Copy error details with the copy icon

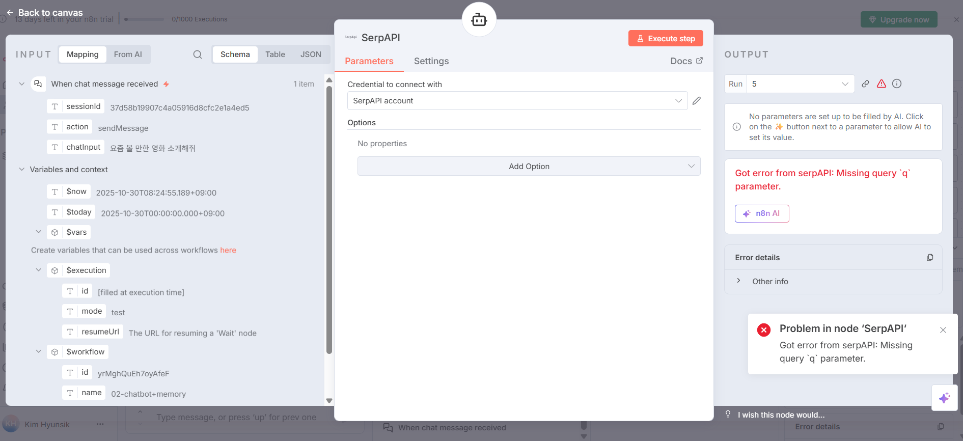pyautogui.click(x=930, y=258)
